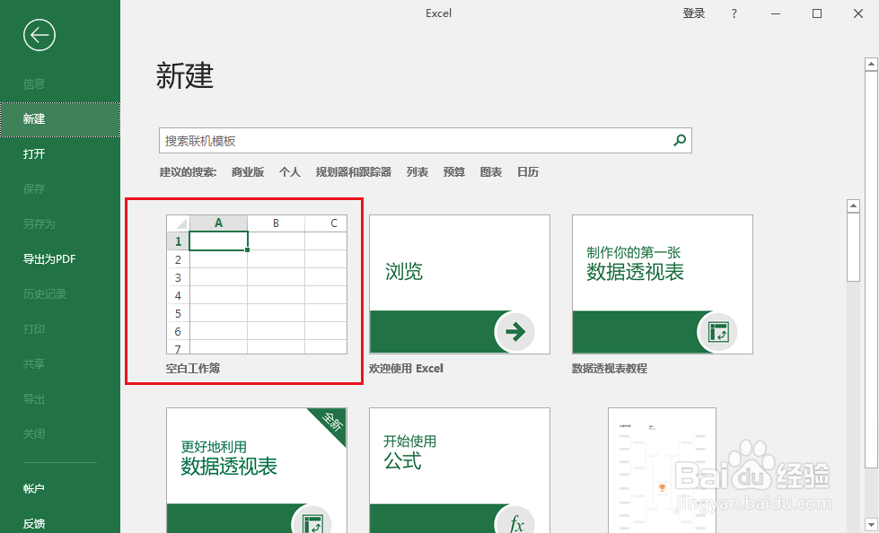
Task: Maximize the Excel window
Action: tap(817, 14)
